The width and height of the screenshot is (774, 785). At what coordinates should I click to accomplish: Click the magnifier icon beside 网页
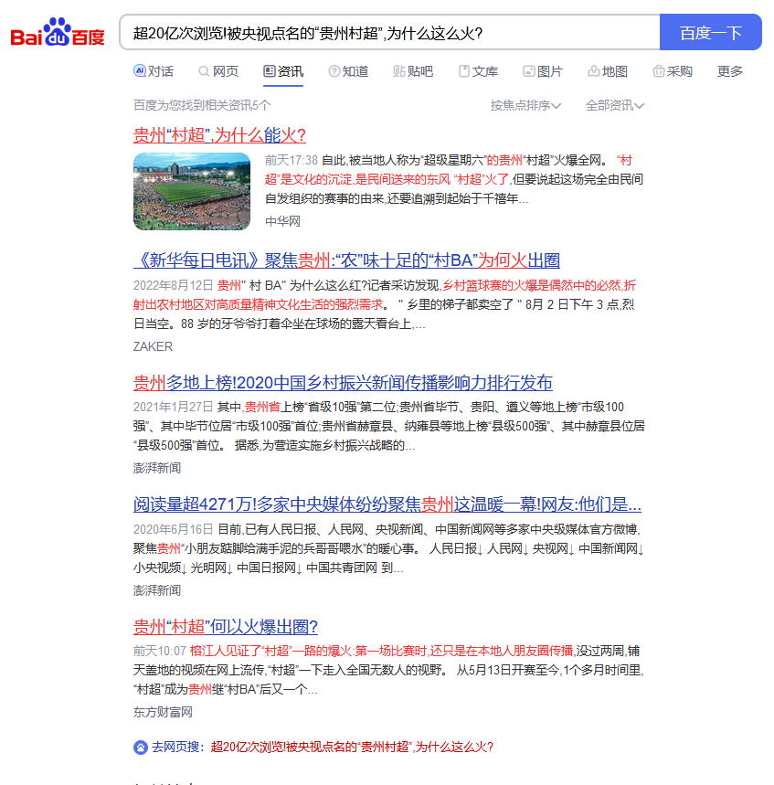[204, 71]
